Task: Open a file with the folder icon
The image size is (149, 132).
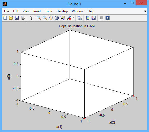Action: point(11,18)
